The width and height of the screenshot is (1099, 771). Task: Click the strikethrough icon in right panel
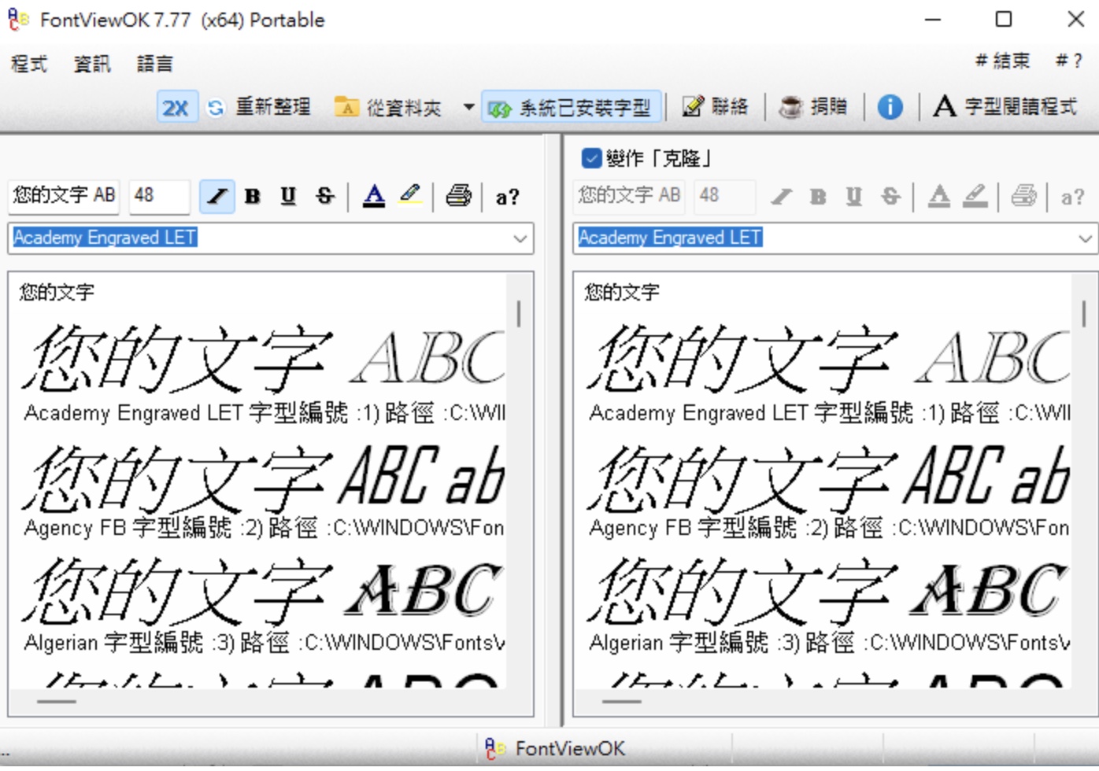pos(890,196)
